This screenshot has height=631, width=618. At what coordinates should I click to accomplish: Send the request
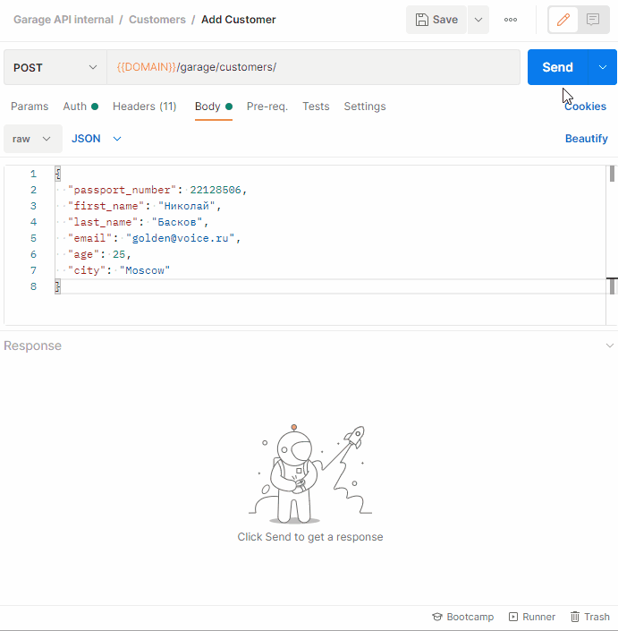click(557, 67)
